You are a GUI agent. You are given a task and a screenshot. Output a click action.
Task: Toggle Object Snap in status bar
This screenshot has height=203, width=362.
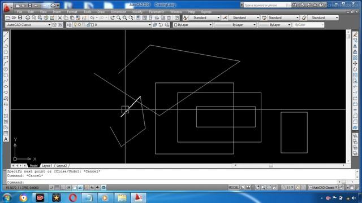[x=74, y=188]
